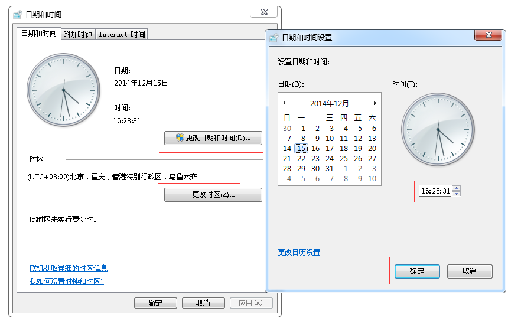The width and height of the screenshot is (508, 321).
Task: Switch to the Internet 时间 tab
Action: click(122, 34)
